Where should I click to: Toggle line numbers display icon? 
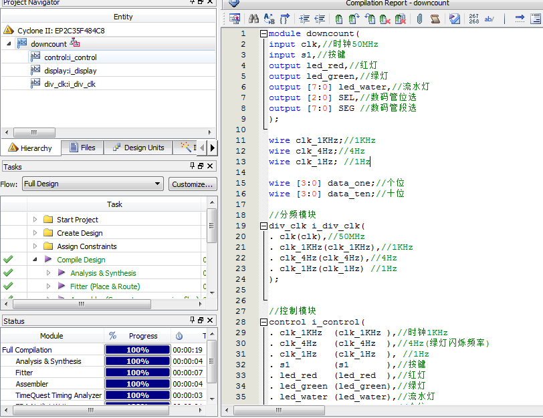(x=473, y=19)
